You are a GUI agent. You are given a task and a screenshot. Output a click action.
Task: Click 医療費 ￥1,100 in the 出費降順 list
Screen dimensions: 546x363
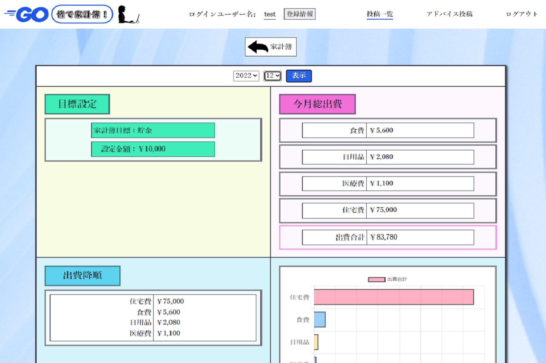pyautogui.click(x=155, y=333)
